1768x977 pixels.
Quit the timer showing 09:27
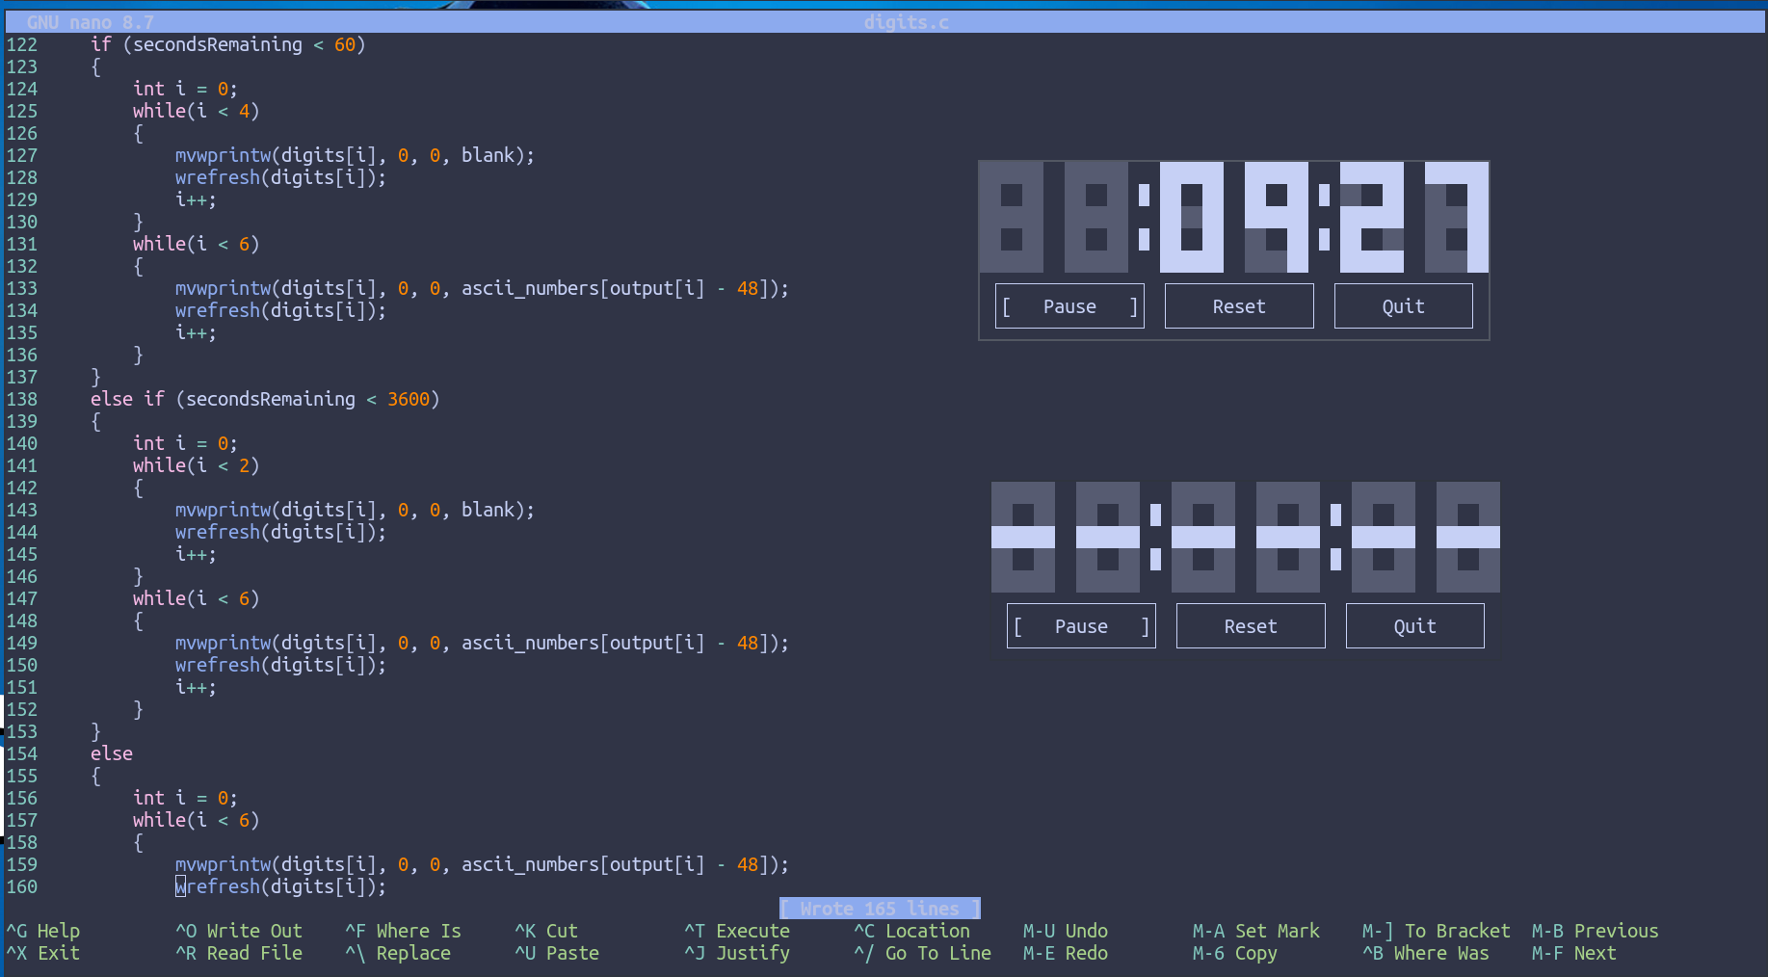(x=1403, y=306)
